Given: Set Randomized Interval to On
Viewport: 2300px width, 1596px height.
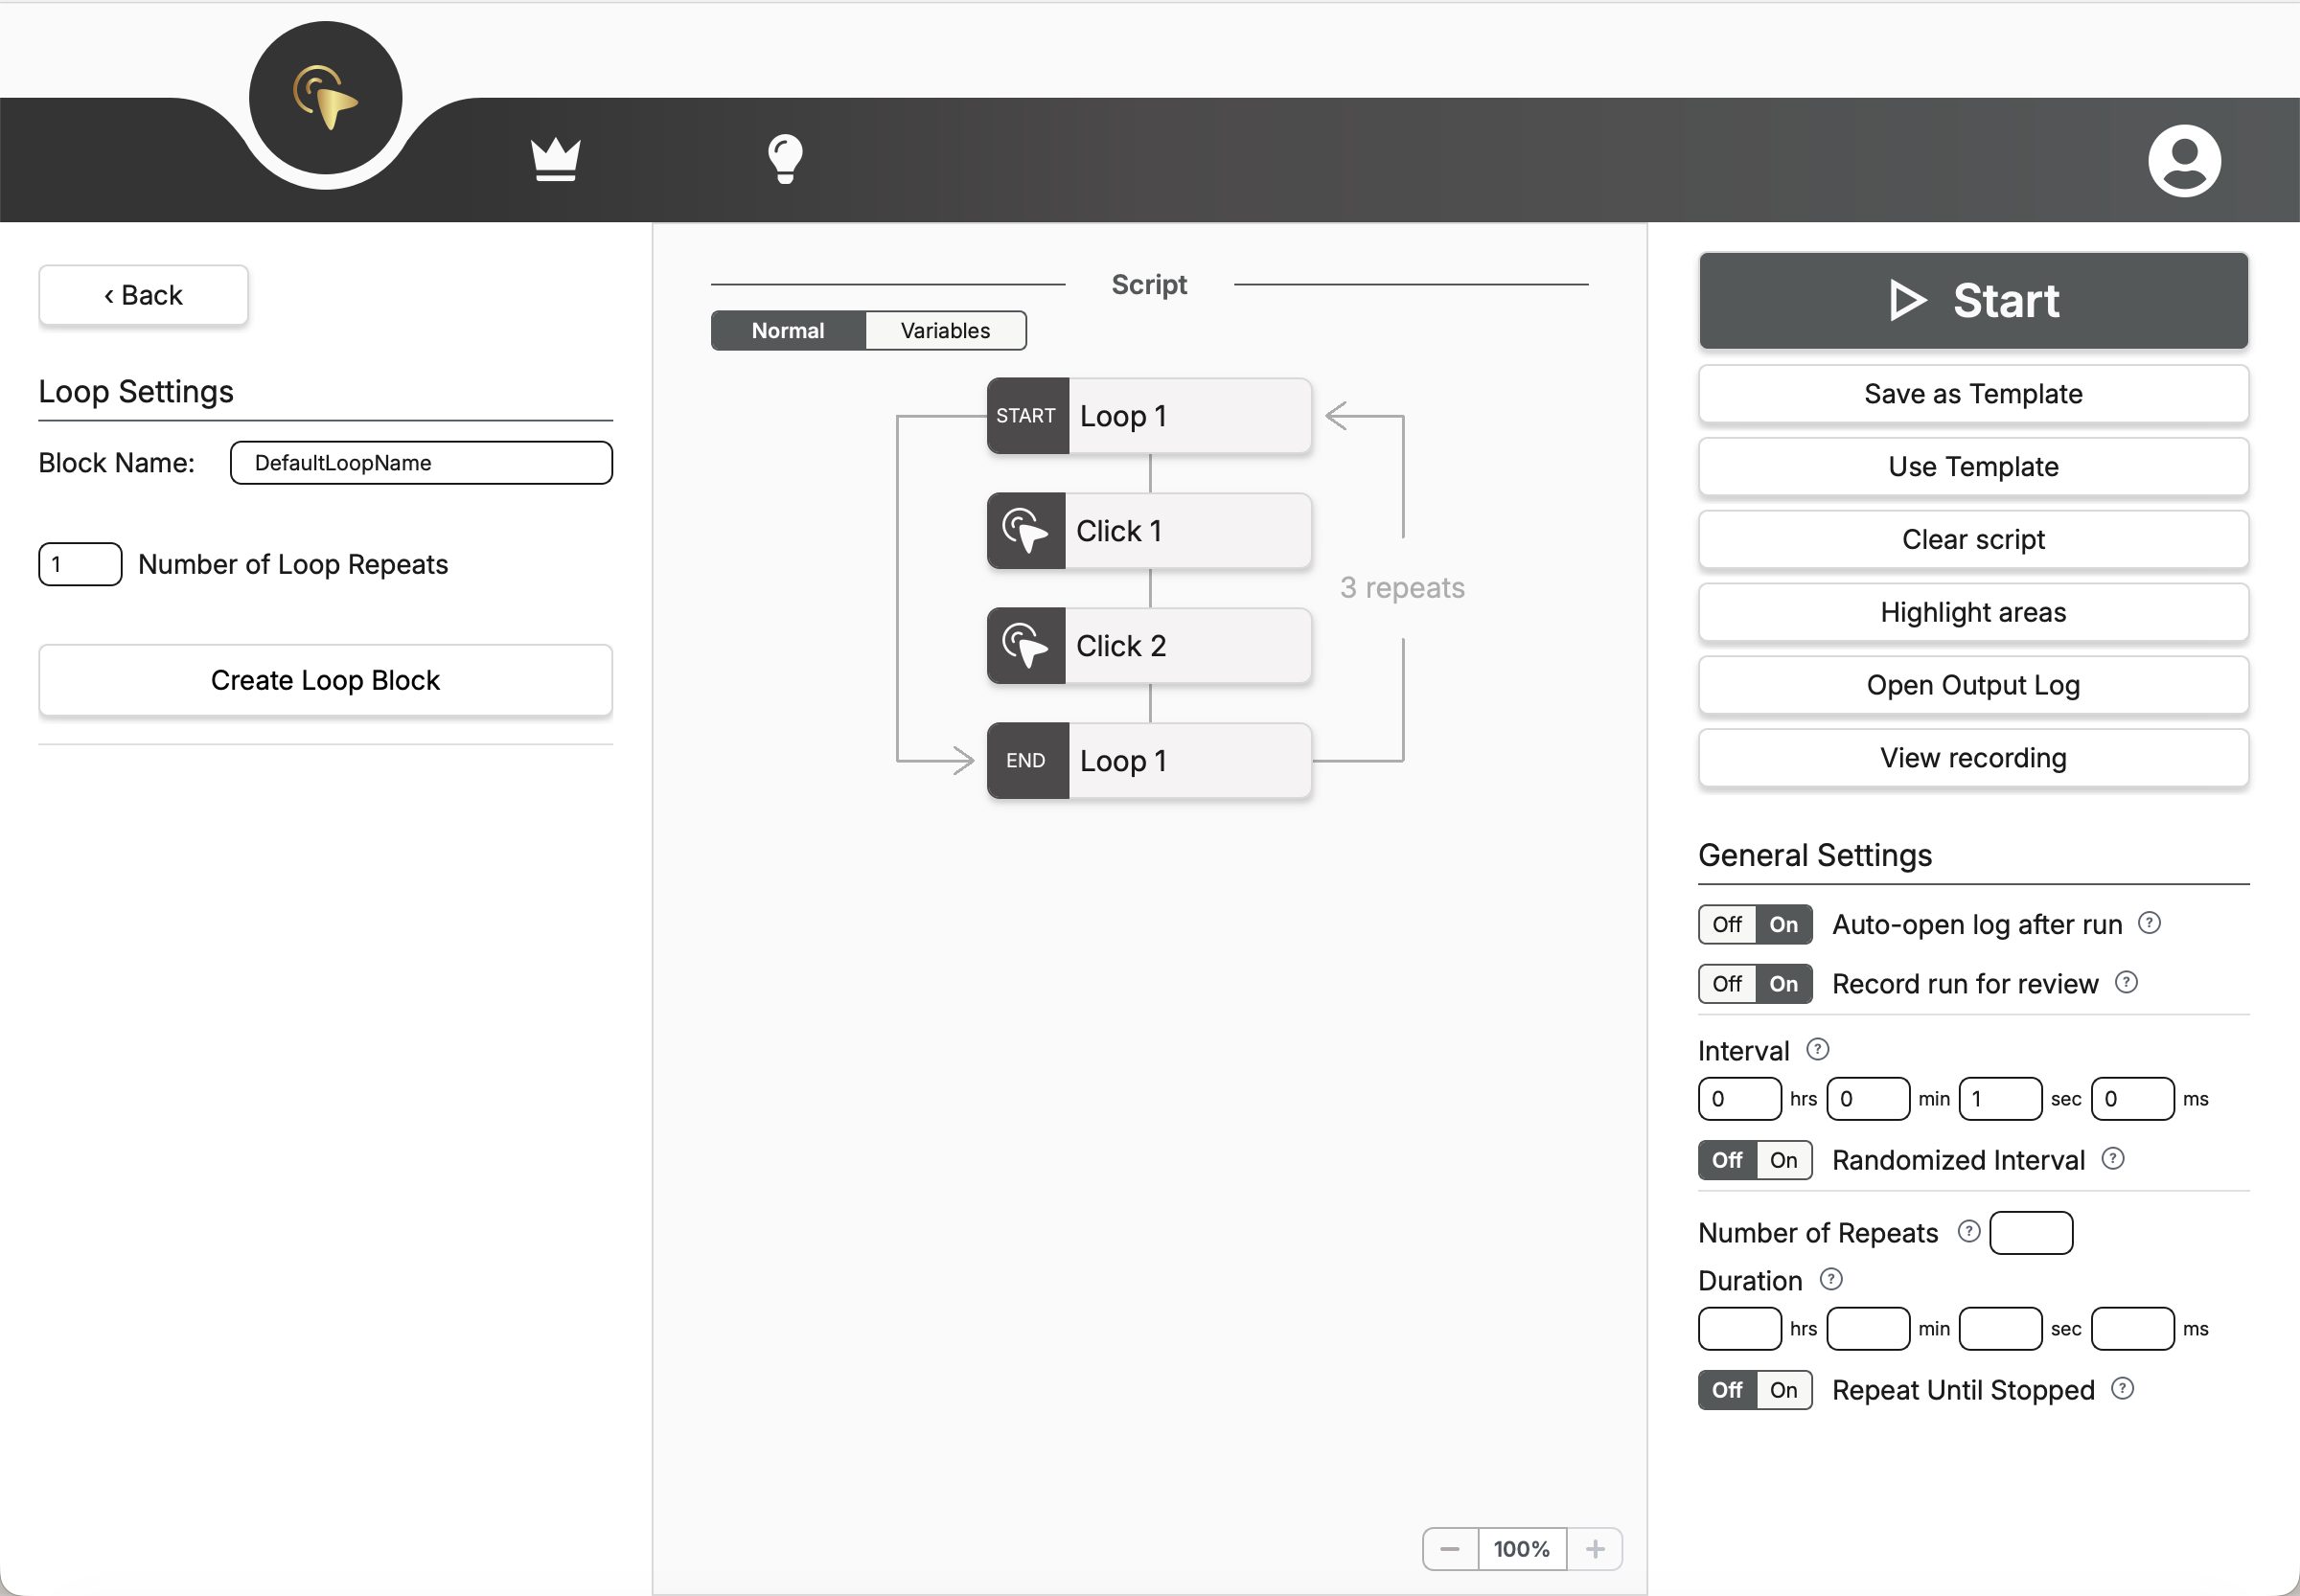Looking at the screenshot, I should (1783, 1160).
